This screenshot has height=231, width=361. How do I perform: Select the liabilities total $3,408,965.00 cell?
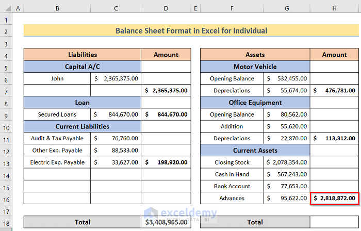coord(166,222)
